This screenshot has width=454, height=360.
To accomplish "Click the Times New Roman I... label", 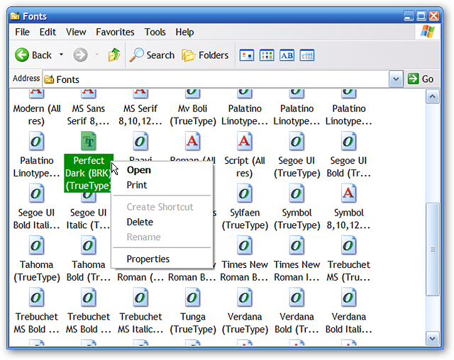I will [x=297, y=271].
